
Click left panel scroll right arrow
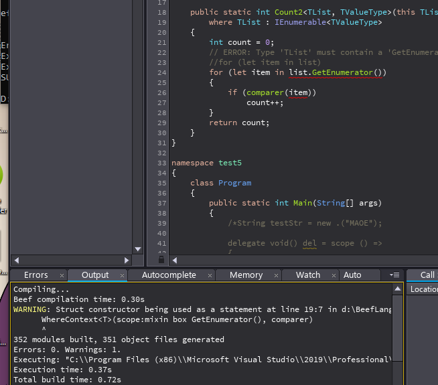[127, 260]
